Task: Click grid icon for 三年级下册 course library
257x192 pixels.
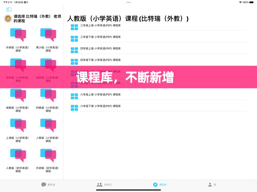Action: (74, 39)
